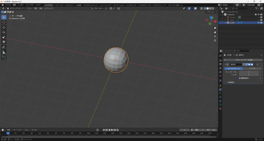264x141 pixels.
Task: Switch to the シェーディング workspace tab
Action: [105, 5]
